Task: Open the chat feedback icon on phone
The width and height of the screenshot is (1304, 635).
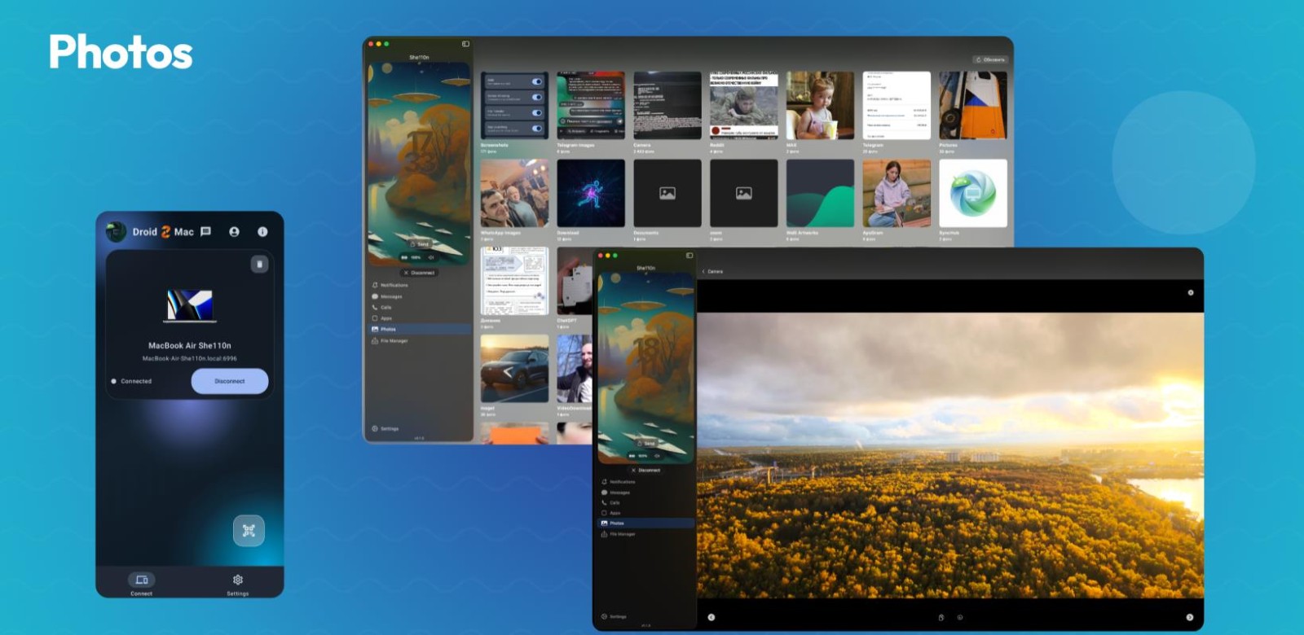Action: tap(205, 232)
